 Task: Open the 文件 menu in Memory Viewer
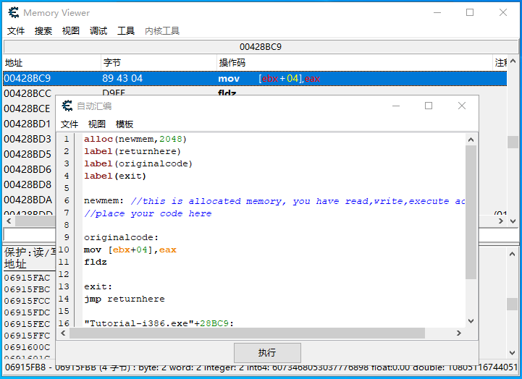[16, 31]
